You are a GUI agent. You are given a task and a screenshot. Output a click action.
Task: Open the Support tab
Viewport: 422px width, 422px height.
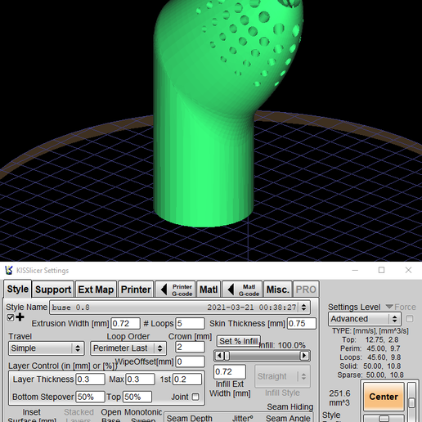coord(53,290)
